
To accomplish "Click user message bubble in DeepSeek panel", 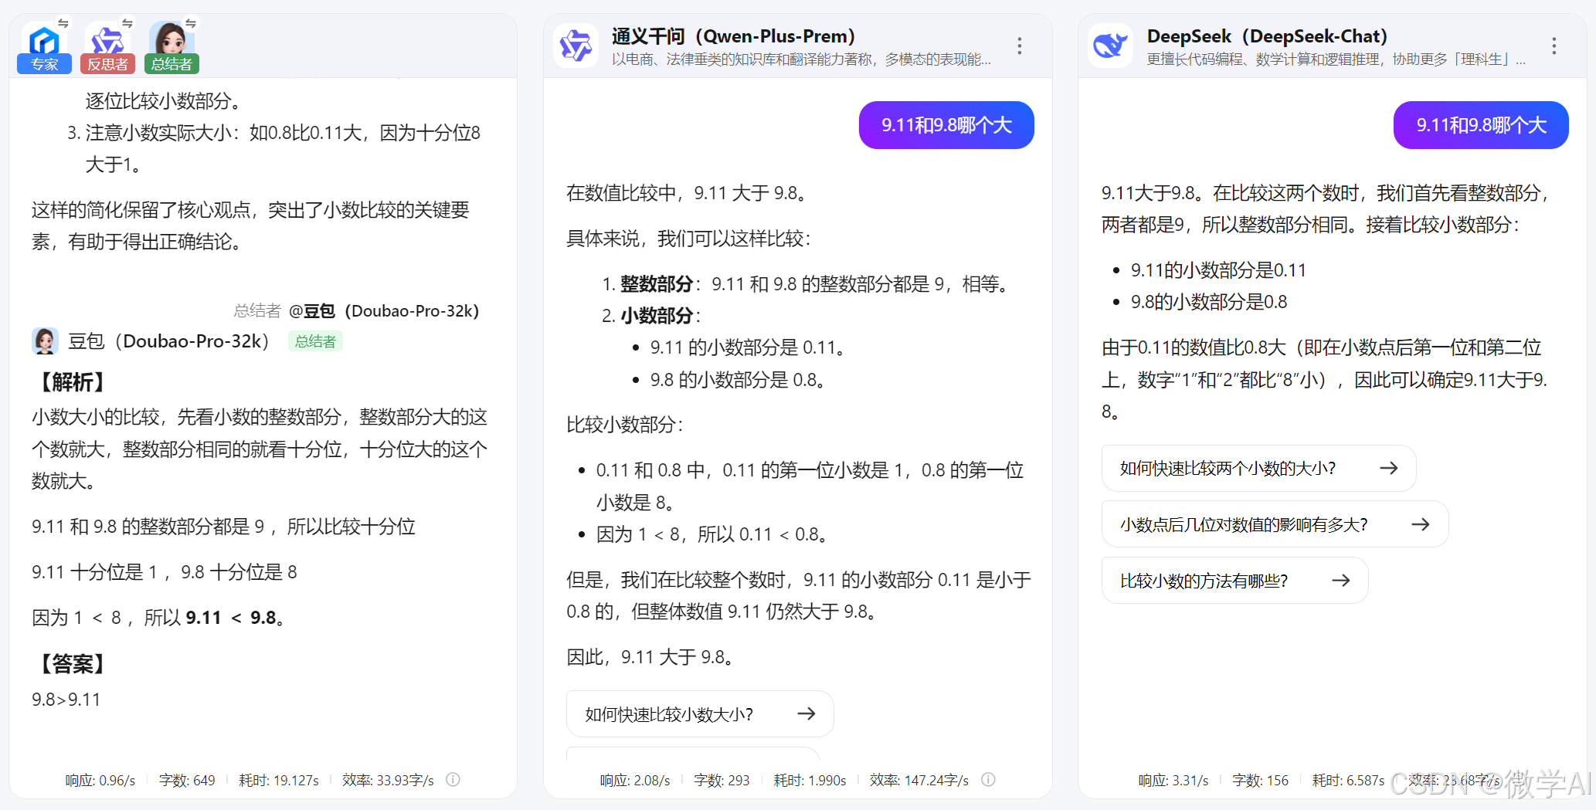I will pyautogui.click(x=1481, y=125).
